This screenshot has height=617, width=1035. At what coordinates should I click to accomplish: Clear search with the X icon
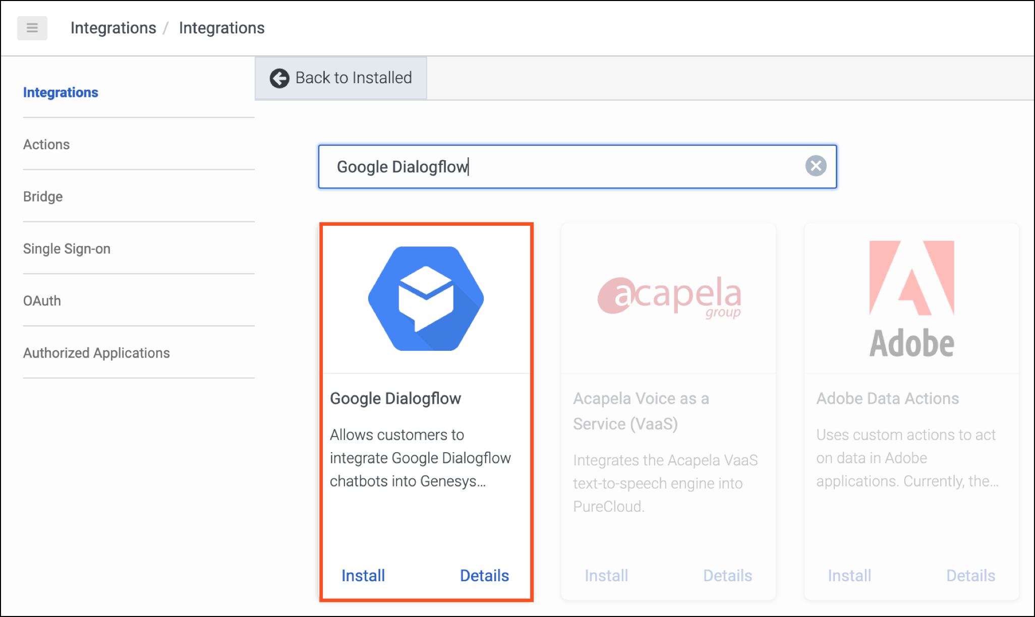(816, 166)
